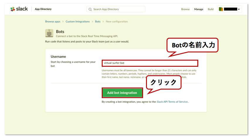Select the New configuration breadcrumb text
Screen dimensions: 251x137
(117, 21)
